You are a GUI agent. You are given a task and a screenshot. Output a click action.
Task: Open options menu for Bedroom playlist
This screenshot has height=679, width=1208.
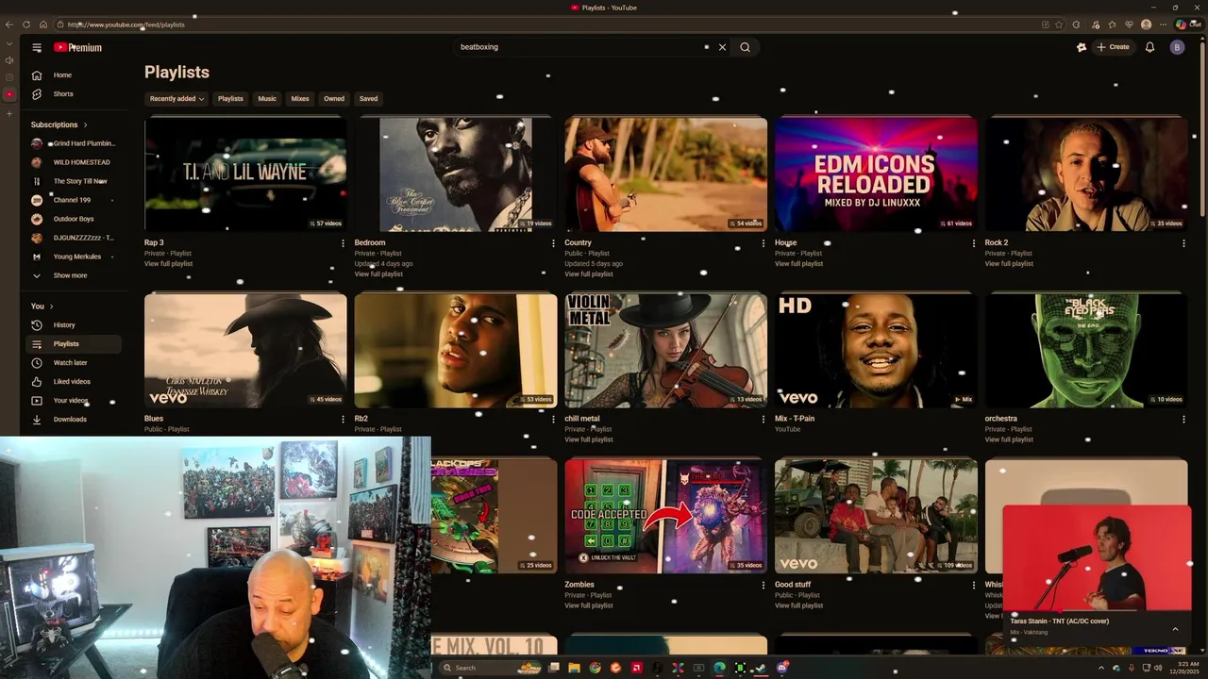click(x=553, y=243)
